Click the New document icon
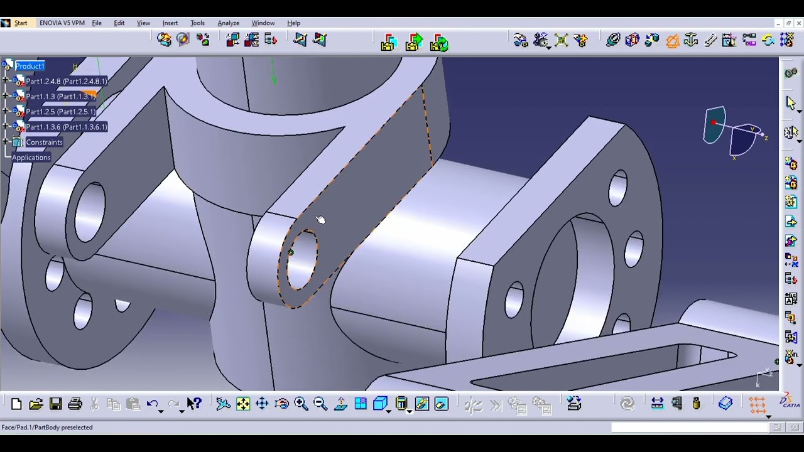This screenshot has height=452, width=804. (16, 404)
